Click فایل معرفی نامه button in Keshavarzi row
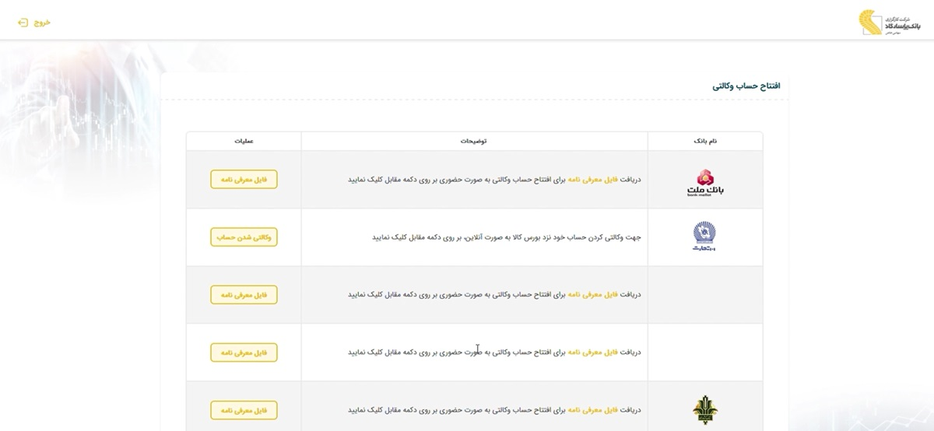 point(244,410)
